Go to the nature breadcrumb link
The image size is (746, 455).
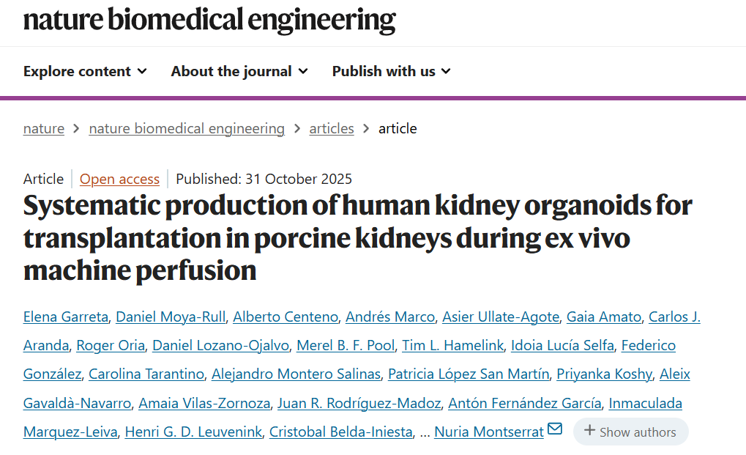[x=44, y=128]
